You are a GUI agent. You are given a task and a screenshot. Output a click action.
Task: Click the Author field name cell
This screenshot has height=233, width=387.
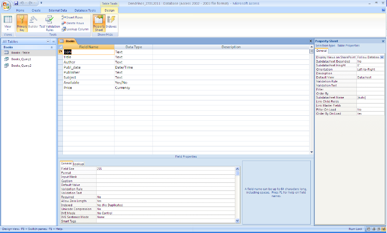coord(89,62)
